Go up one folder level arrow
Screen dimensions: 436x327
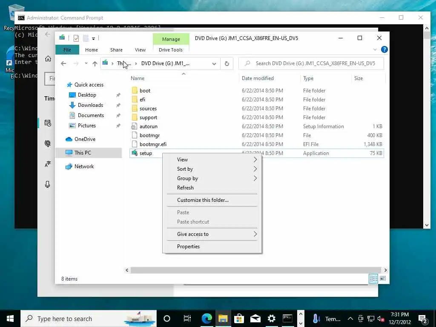[95, 64]
